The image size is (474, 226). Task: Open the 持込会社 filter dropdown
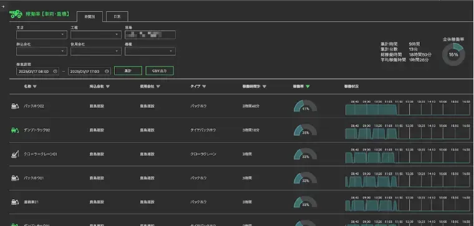click(42, 51)
